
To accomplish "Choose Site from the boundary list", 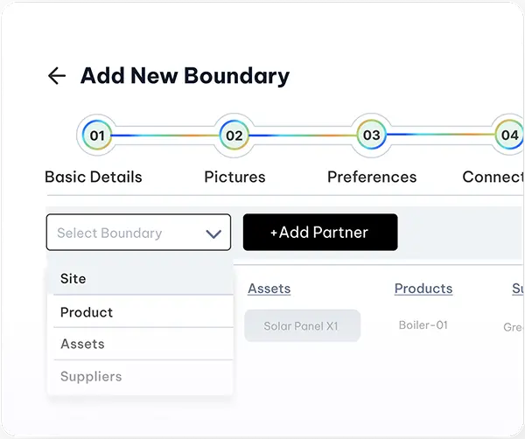I will tap(140, 278).
